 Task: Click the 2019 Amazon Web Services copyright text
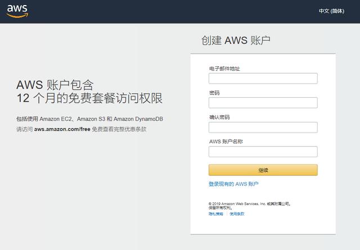coord(250,206)
